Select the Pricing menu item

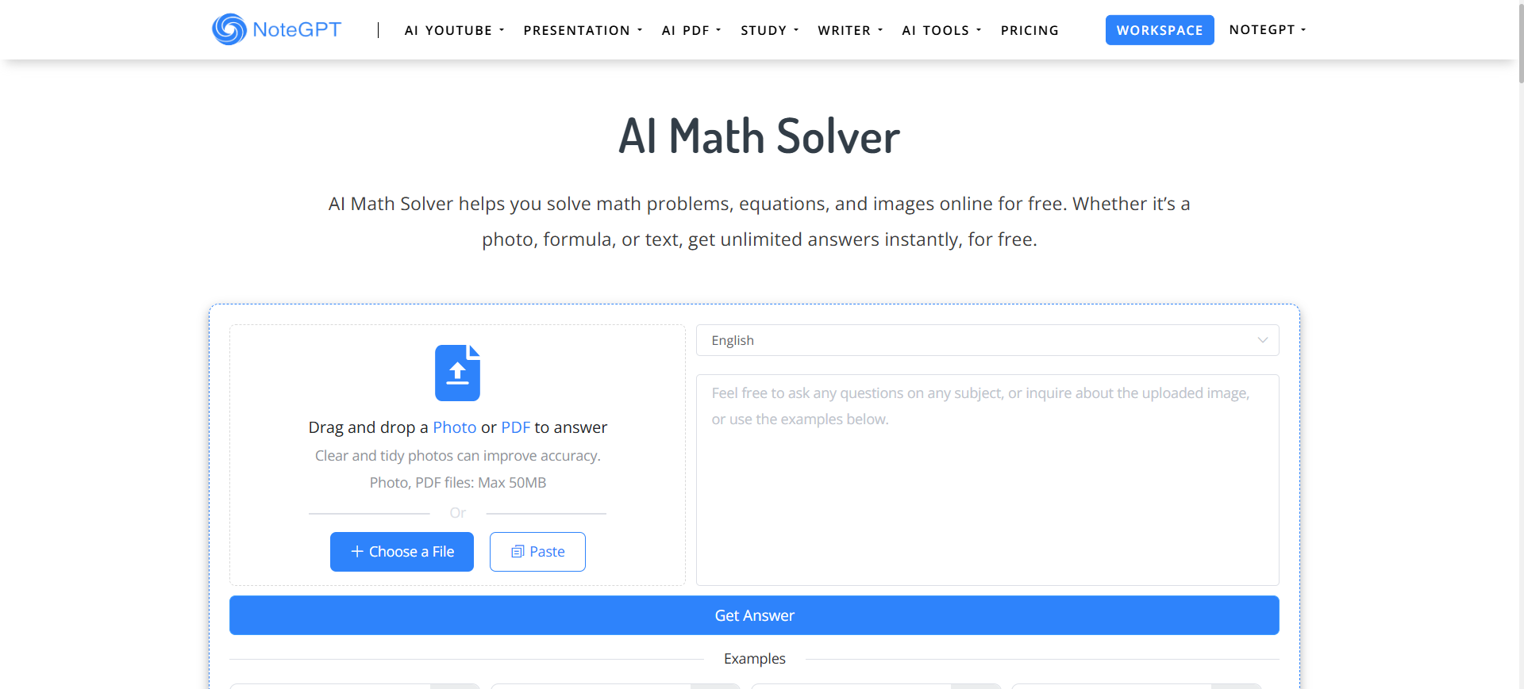[x=1029, y=30]
